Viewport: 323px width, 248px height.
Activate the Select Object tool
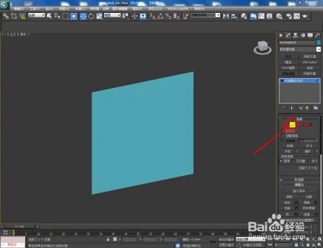coord(49,16)
